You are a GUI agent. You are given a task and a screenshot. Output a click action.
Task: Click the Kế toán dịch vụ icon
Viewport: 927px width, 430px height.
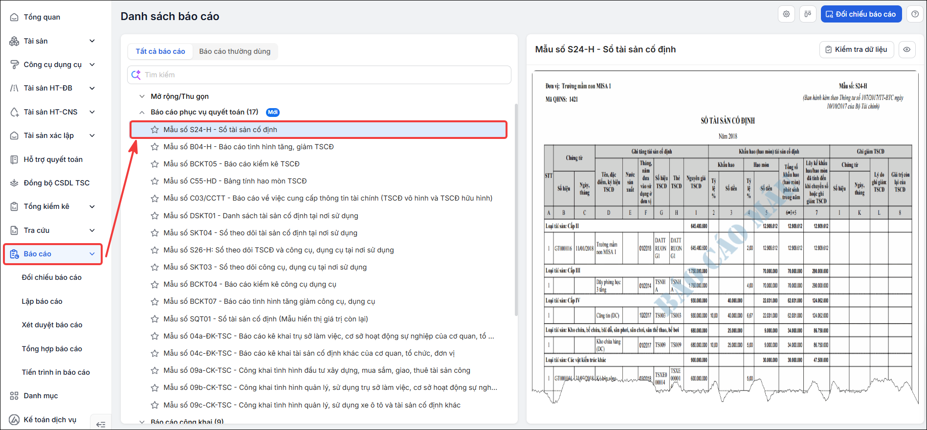14,420
